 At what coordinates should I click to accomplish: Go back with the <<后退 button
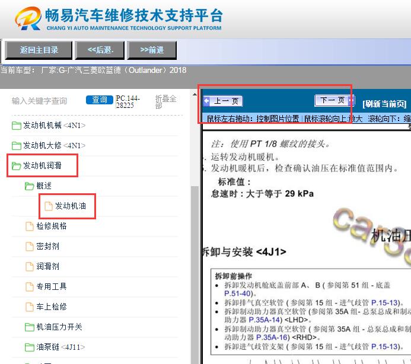pyautogui.click(x=100, y=50)
